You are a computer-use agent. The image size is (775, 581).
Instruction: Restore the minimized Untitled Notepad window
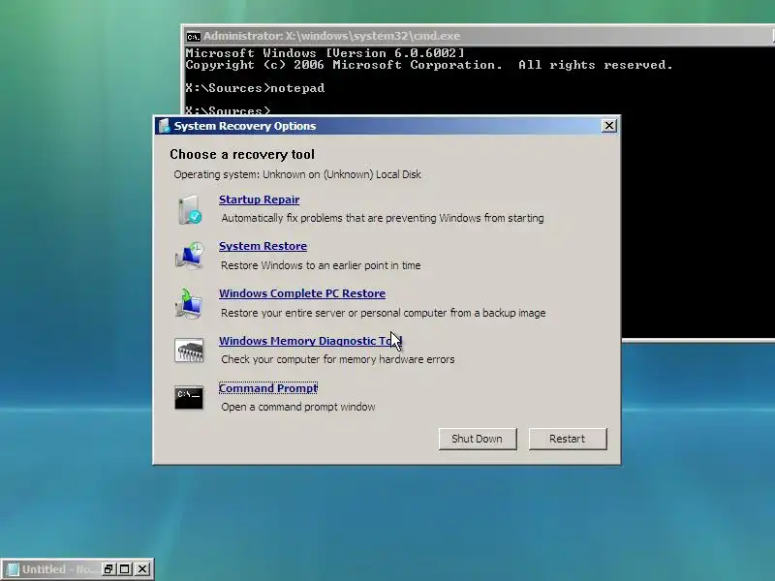pos(108,569)
